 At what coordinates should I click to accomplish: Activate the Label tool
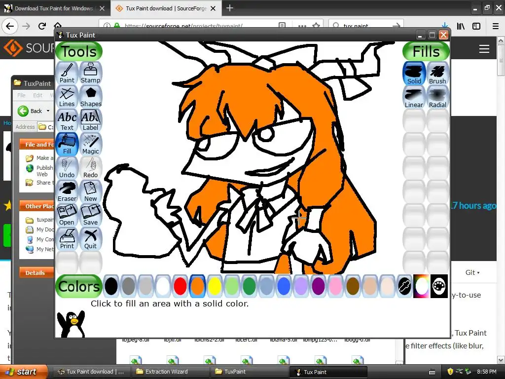pyautogui.click(x=91, y=120)
